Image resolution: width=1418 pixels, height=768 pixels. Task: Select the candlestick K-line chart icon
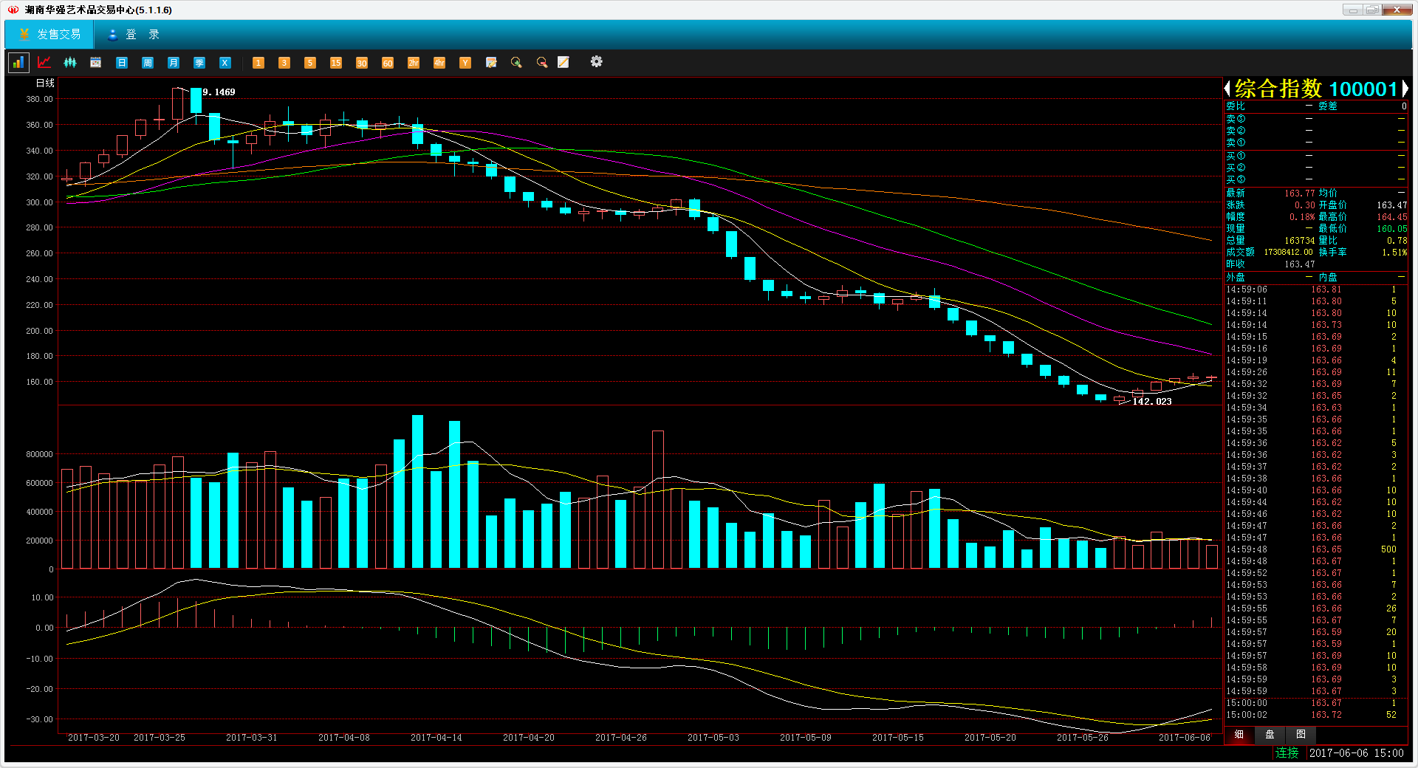pos(70,63)
